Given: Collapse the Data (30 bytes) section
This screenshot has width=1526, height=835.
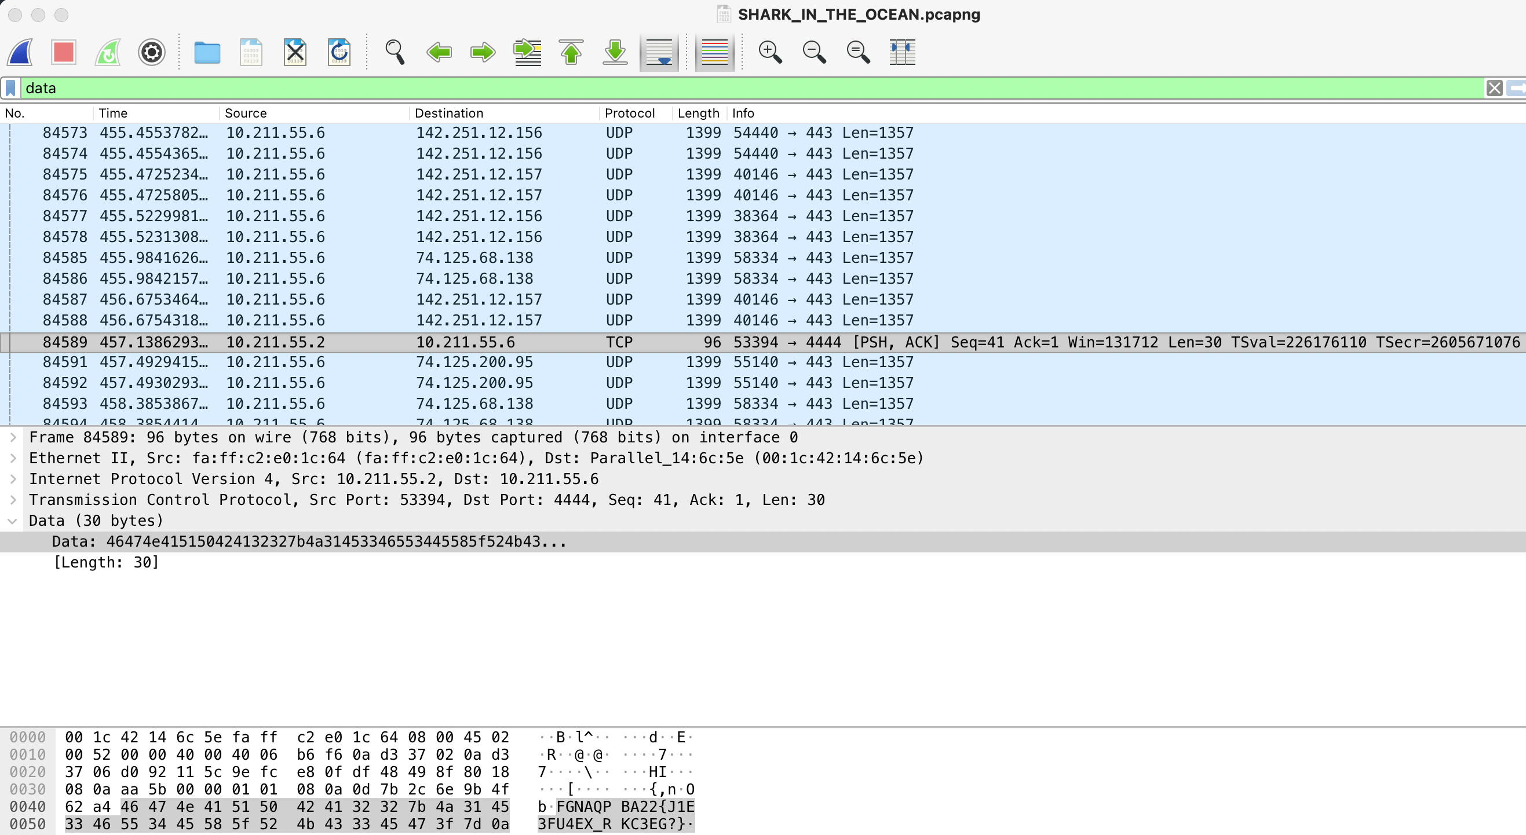Looking at the screenshot, I should point(12,521).
